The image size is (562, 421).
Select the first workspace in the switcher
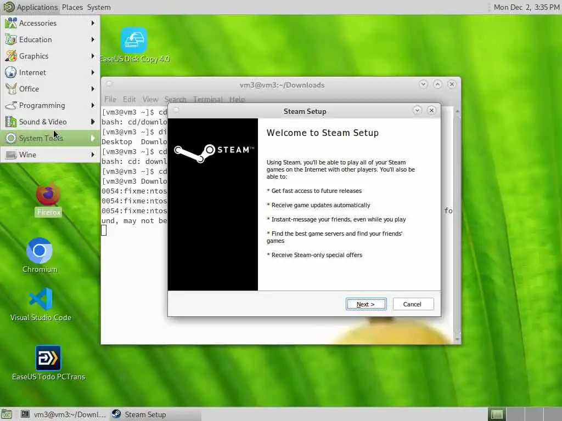pyautogui.click(x=497, y=414)
